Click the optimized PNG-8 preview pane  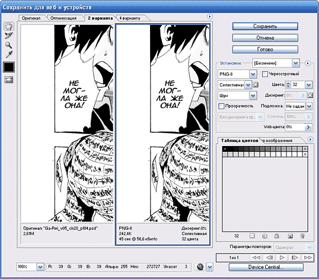click(x=162, y=123)
